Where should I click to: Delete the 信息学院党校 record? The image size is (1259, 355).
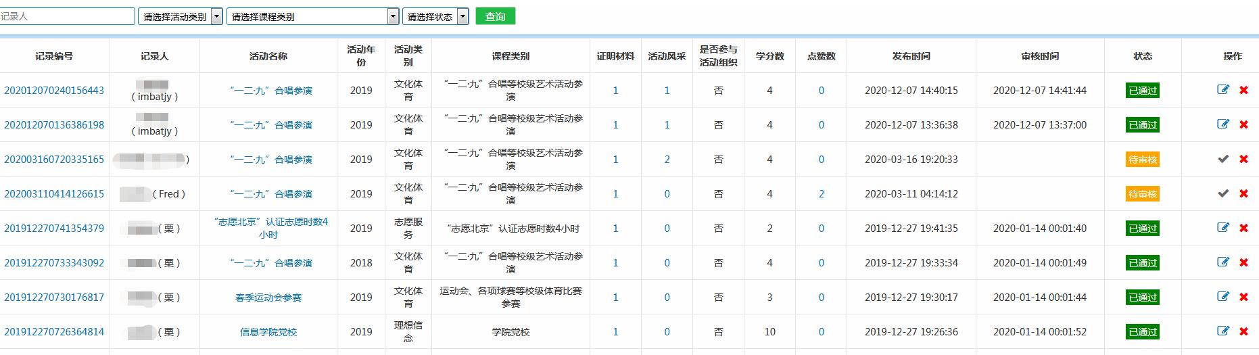[x=1243, y=331]
